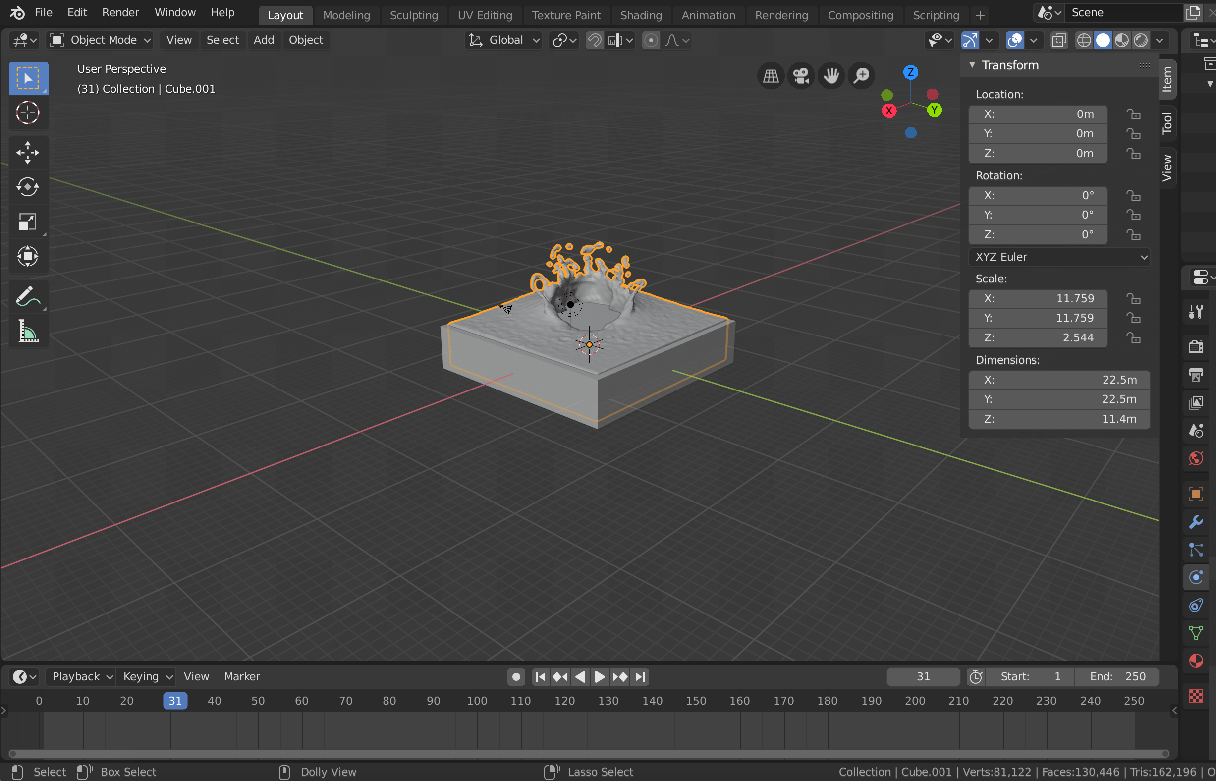Open the Object Constraints properties icon

(1196, 606)
